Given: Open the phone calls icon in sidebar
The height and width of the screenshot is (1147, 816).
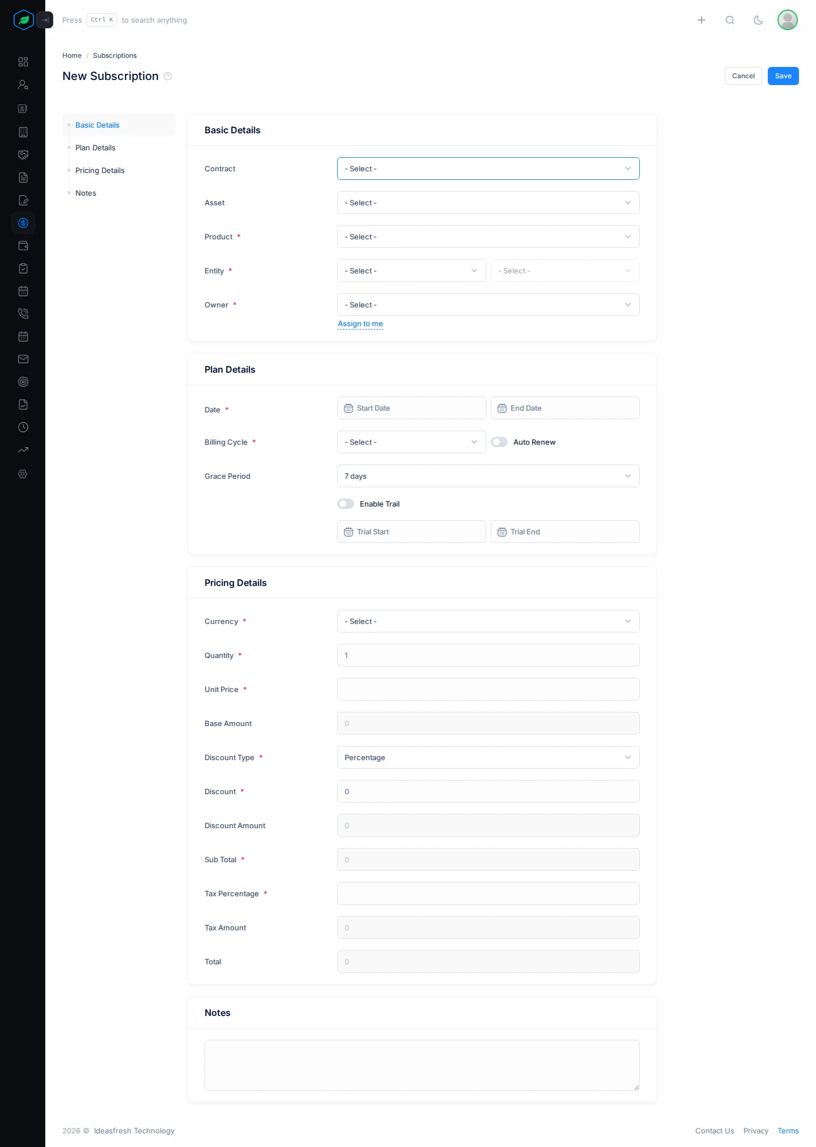Looking at the screenshot, I should pos(23,314).
